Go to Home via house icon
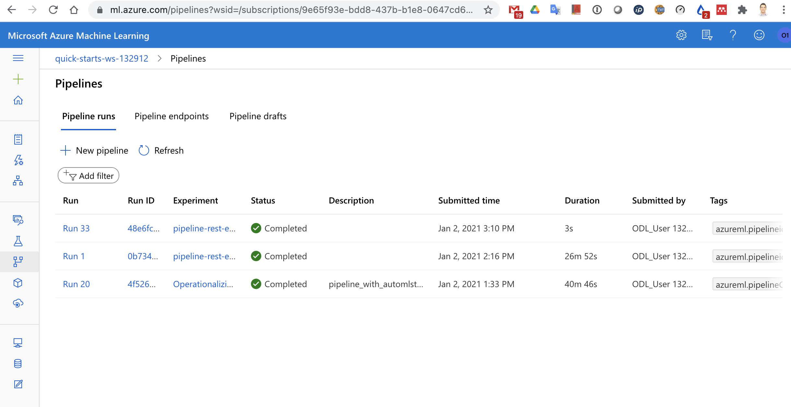791x407 pixels. (18, 100)
